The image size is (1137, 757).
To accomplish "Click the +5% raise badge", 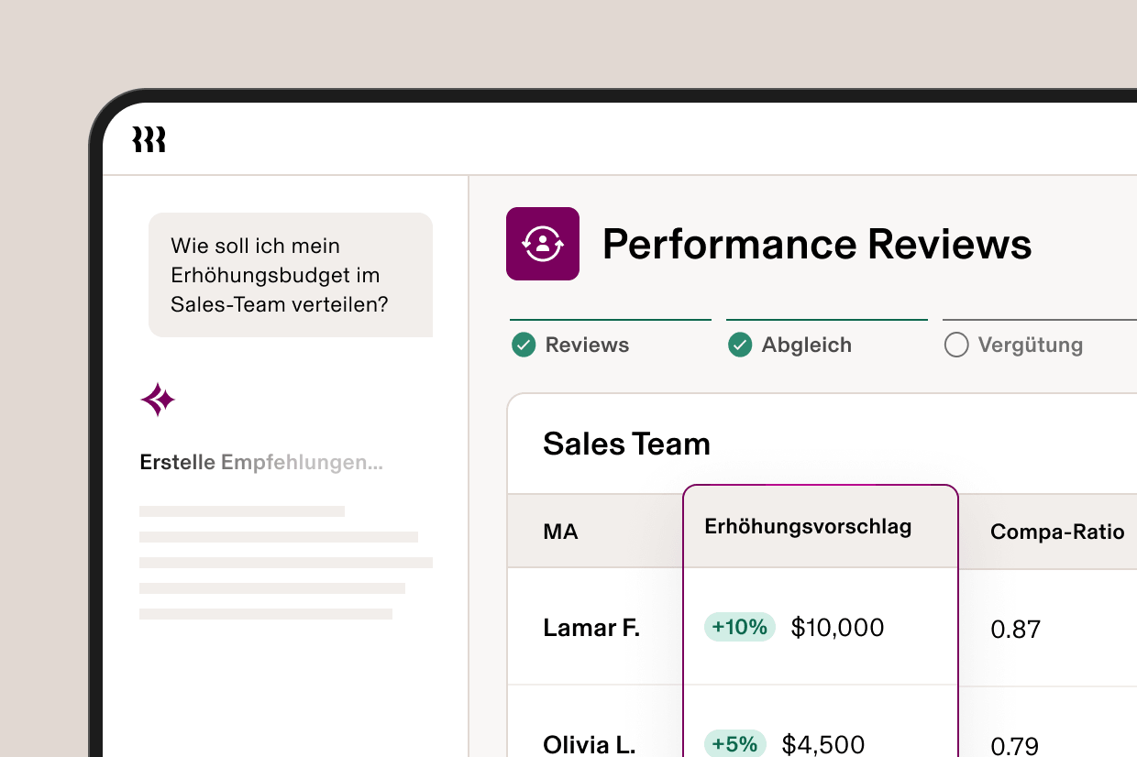I will pyautogui.click(x=735, y=743).
